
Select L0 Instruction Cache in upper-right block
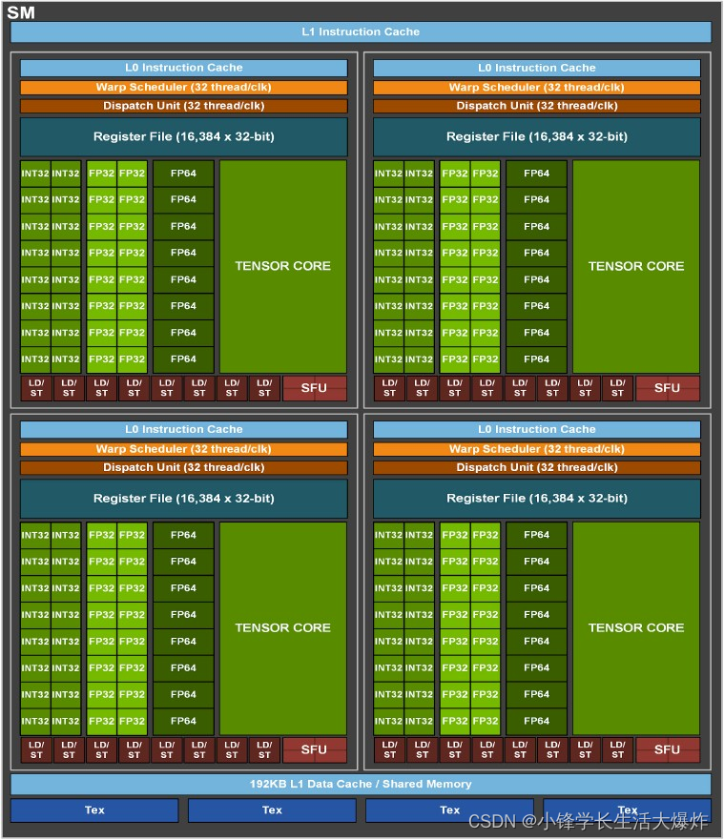coord(537,68)
